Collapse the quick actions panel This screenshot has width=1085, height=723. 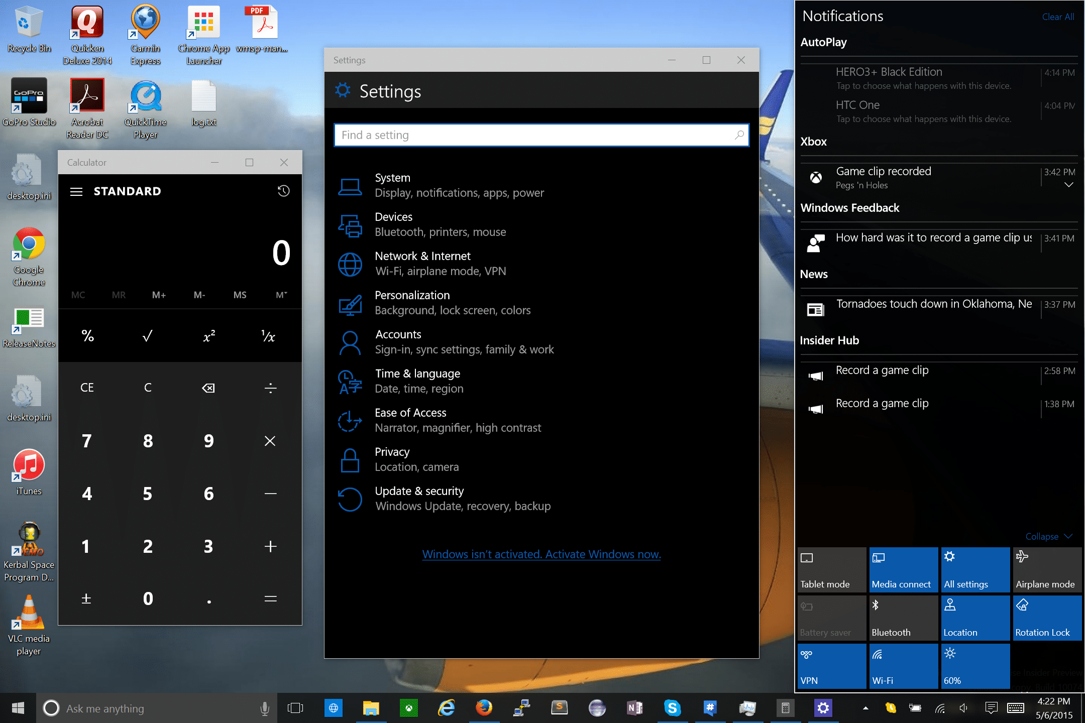[1049, 536]
